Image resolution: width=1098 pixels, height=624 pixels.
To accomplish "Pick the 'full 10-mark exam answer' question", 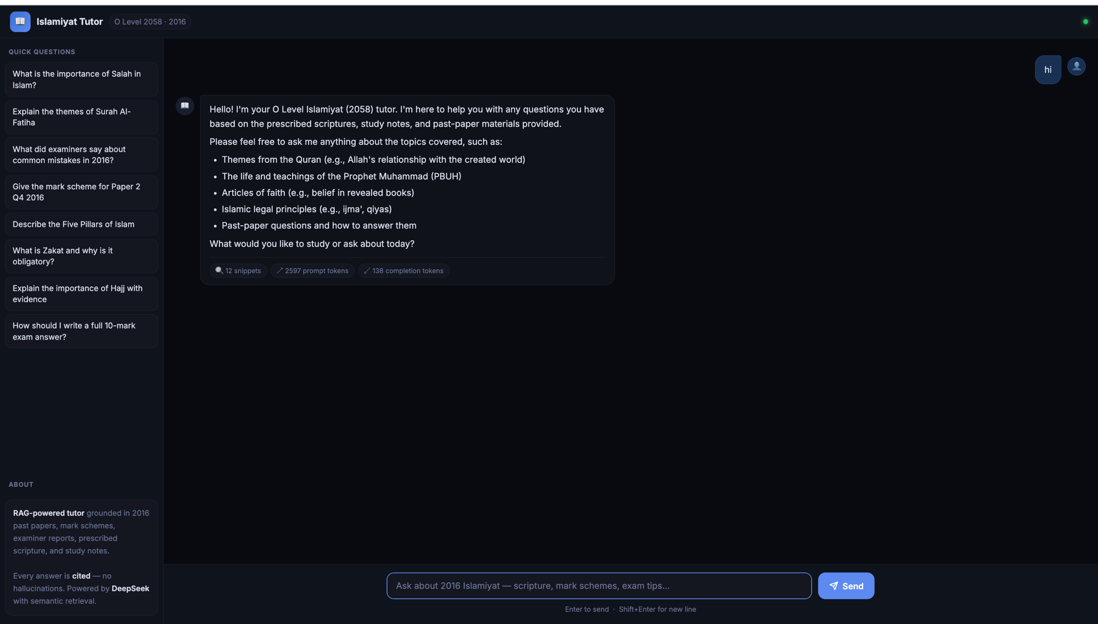I will point(82,331).
